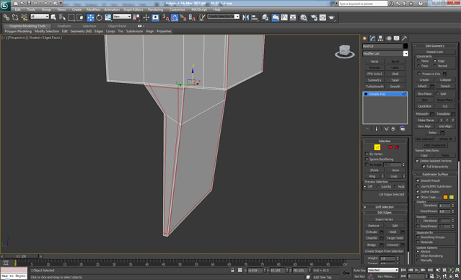Screen dimensions: 461x280
Task: Click the Unlink Selection tool icon
Action: 15,17
